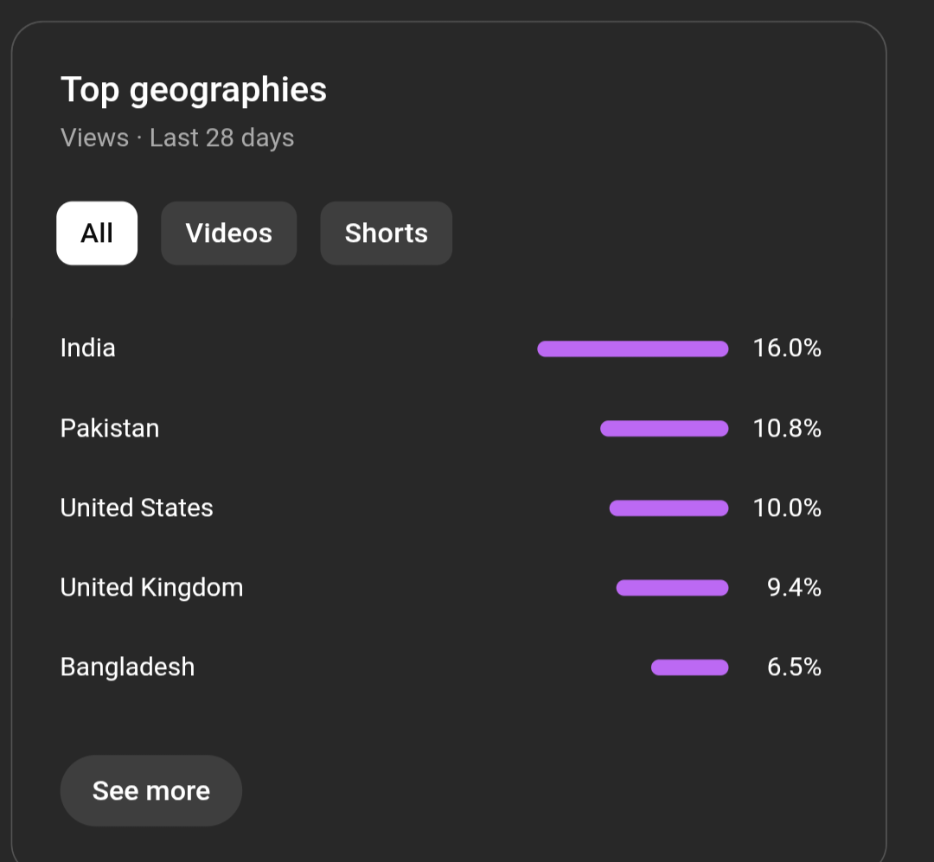Click the 10.8% value for Pakistan
The height and width of the screenshot is (862, 934).
(x=787, y=428)
